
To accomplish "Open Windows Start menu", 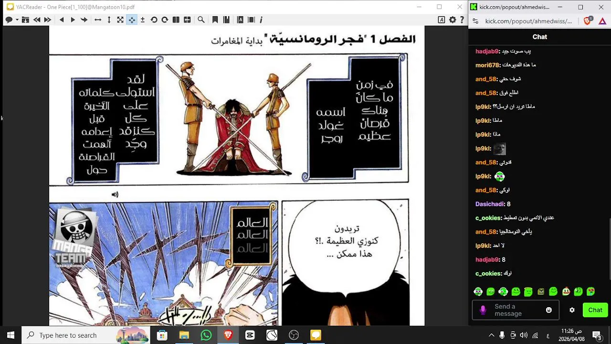I will coord(11,335).
